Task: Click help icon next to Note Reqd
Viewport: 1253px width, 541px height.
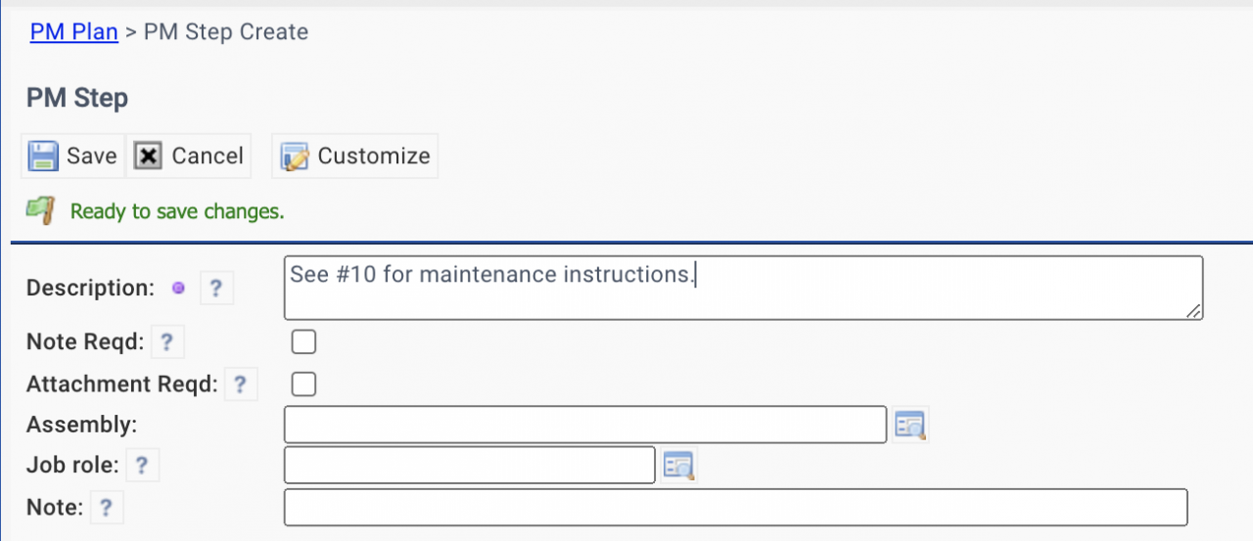Action: click(167, 342)
